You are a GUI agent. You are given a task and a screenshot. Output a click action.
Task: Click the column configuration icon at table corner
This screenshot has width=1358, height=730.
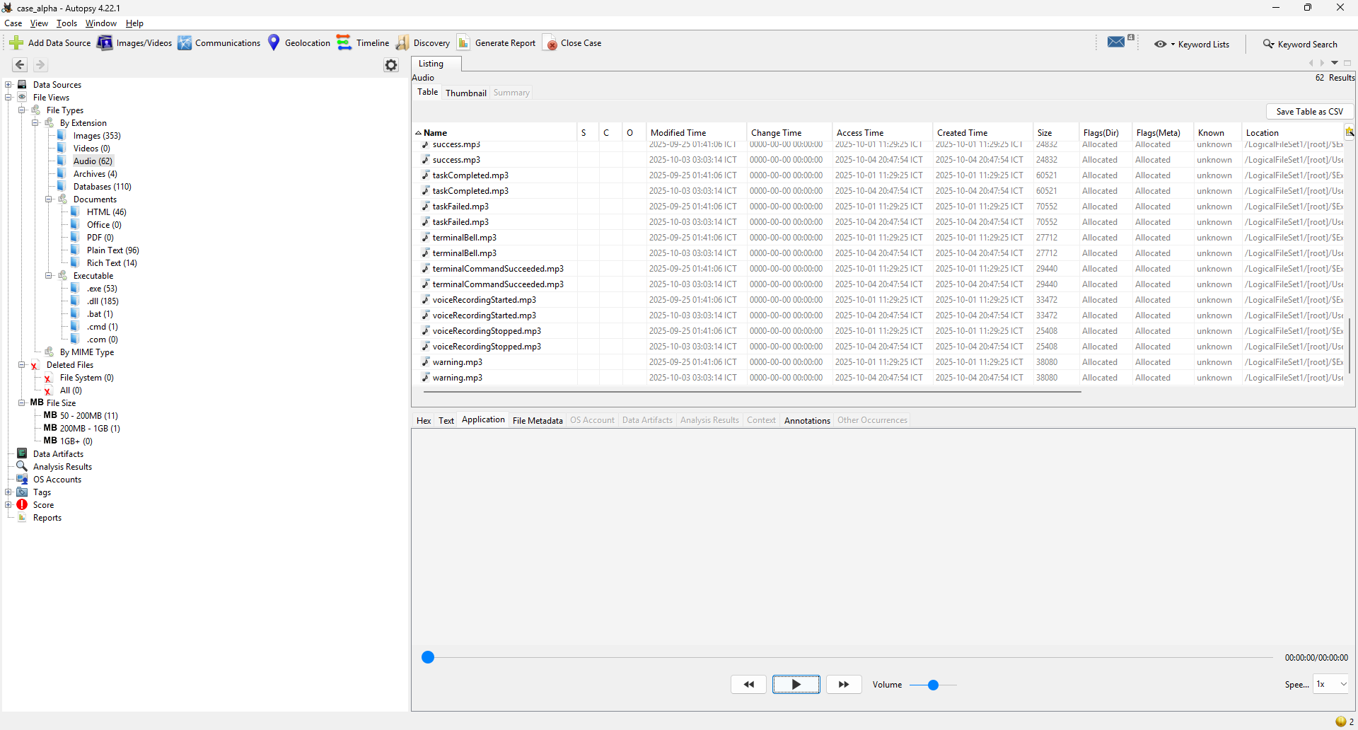pyautogui.click(x=1350, y=132)
